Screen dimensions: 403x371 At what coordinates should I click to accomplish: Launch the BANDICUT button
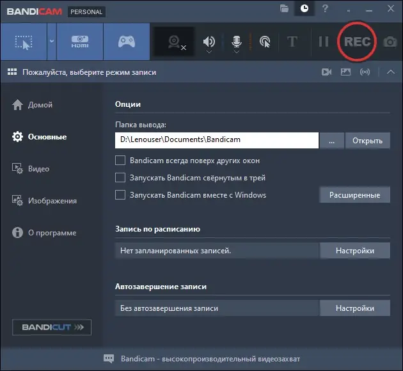tap(52, 327)
